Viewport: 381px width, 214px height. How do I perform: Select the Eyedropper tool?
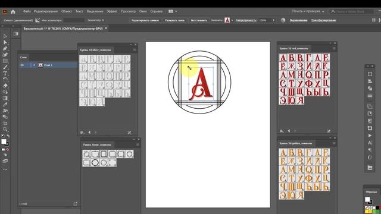click(5, 105)
